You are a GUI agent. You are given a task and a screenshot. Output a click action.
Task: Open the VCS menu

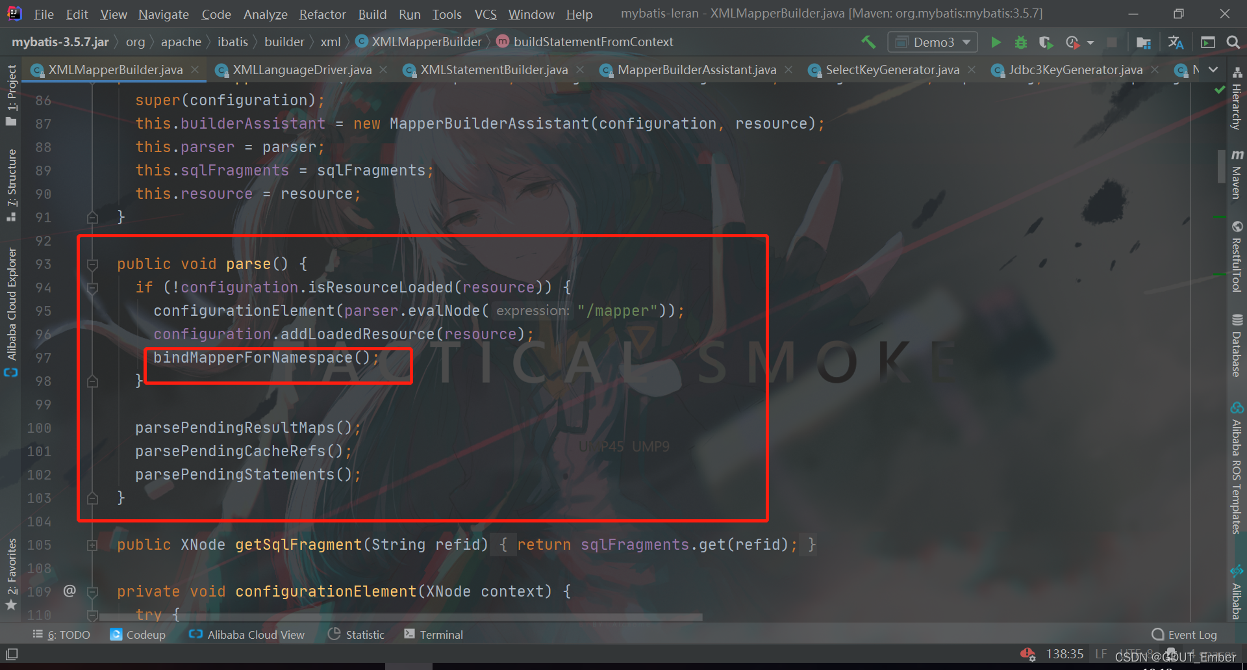(x=485, y=14)
